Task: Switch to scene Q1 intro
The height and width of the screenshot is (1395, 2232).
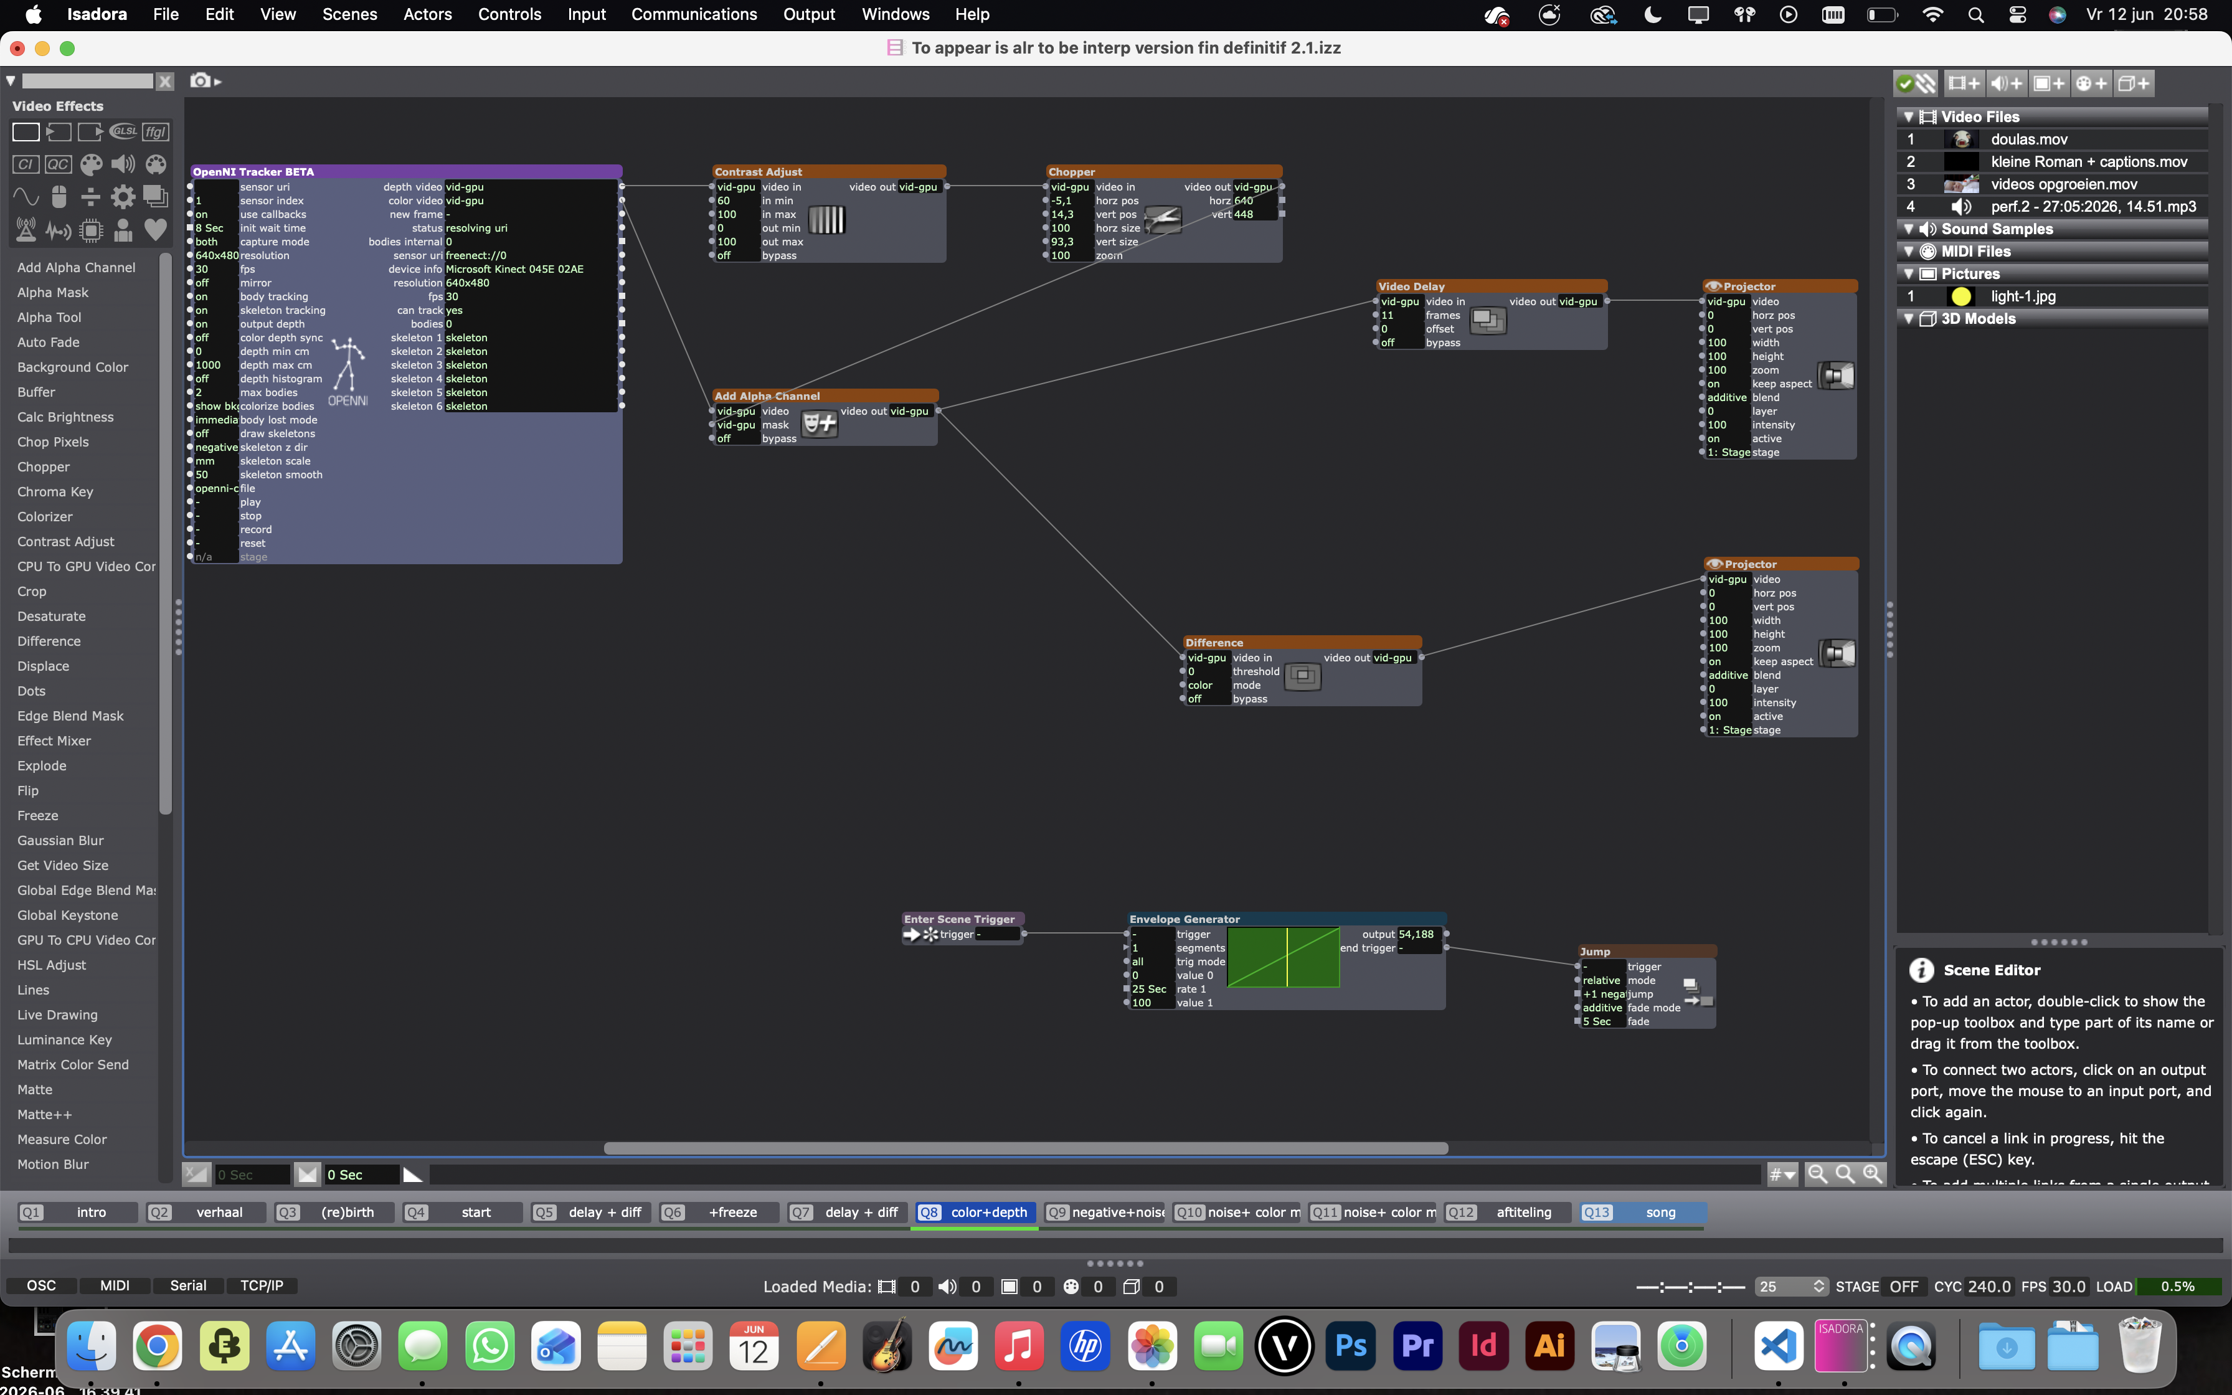Action: (x=77, y=1213)
